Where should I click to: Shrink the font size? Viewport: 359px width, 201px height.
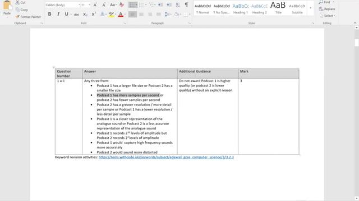[x=104, y=5]
